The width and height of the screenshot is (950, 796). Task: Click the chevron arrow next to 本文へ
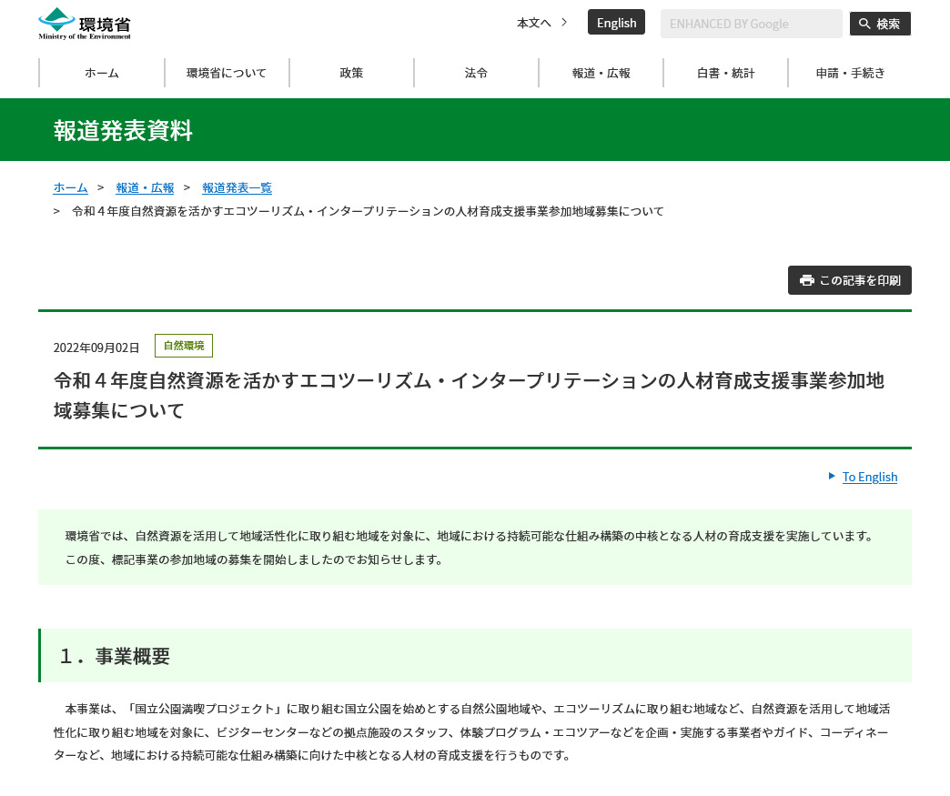564,23
